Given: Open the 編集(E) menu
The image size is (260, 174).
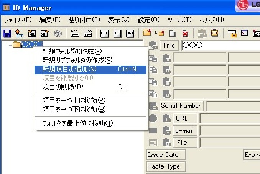Looking at the screenshot, I should (50, 20).
